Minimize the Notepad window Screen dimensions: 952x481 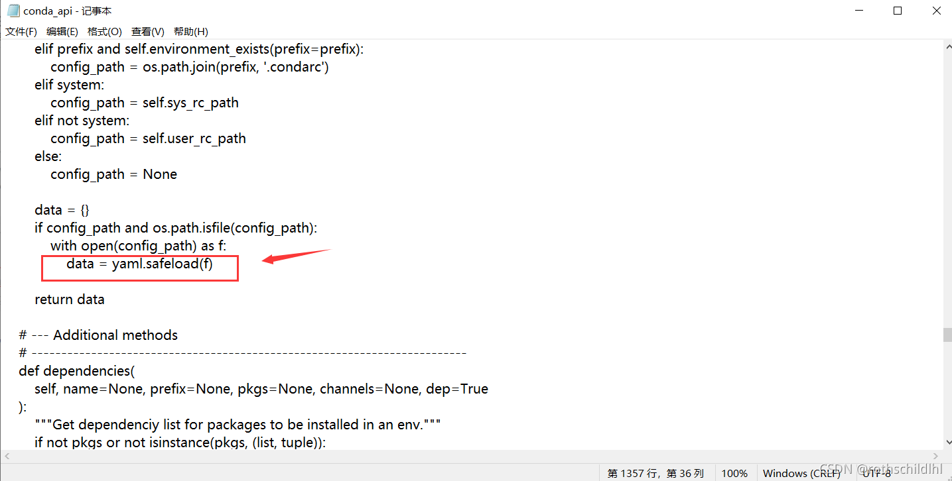coord(858,11)
